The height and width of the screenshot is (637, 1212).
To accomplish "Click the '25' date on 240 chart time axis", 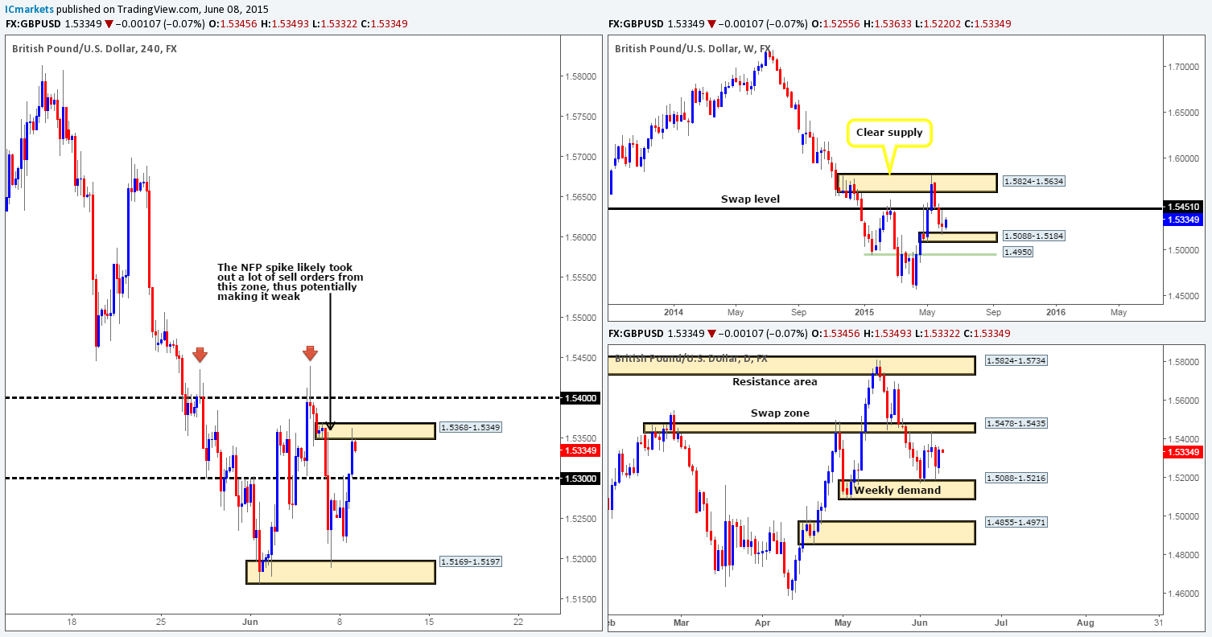I will click(160, 622).
